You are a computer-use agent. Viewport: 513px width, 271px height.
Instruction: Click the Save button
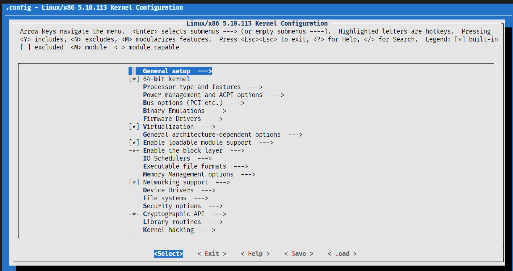[299, 254]
